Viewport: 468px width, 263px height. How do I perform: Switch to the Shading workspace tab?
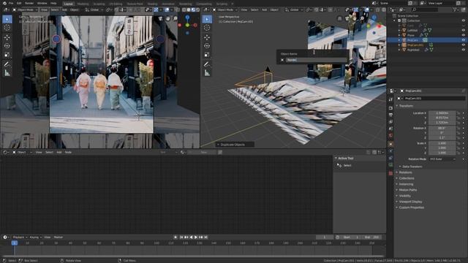[x=152, y=4]
